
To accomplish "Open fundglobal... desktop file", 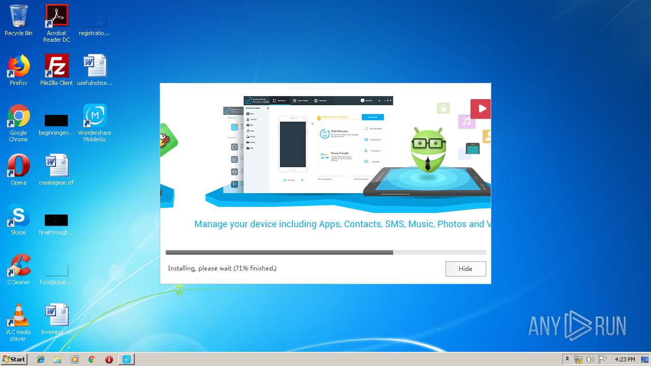I will tap(56, 274).
